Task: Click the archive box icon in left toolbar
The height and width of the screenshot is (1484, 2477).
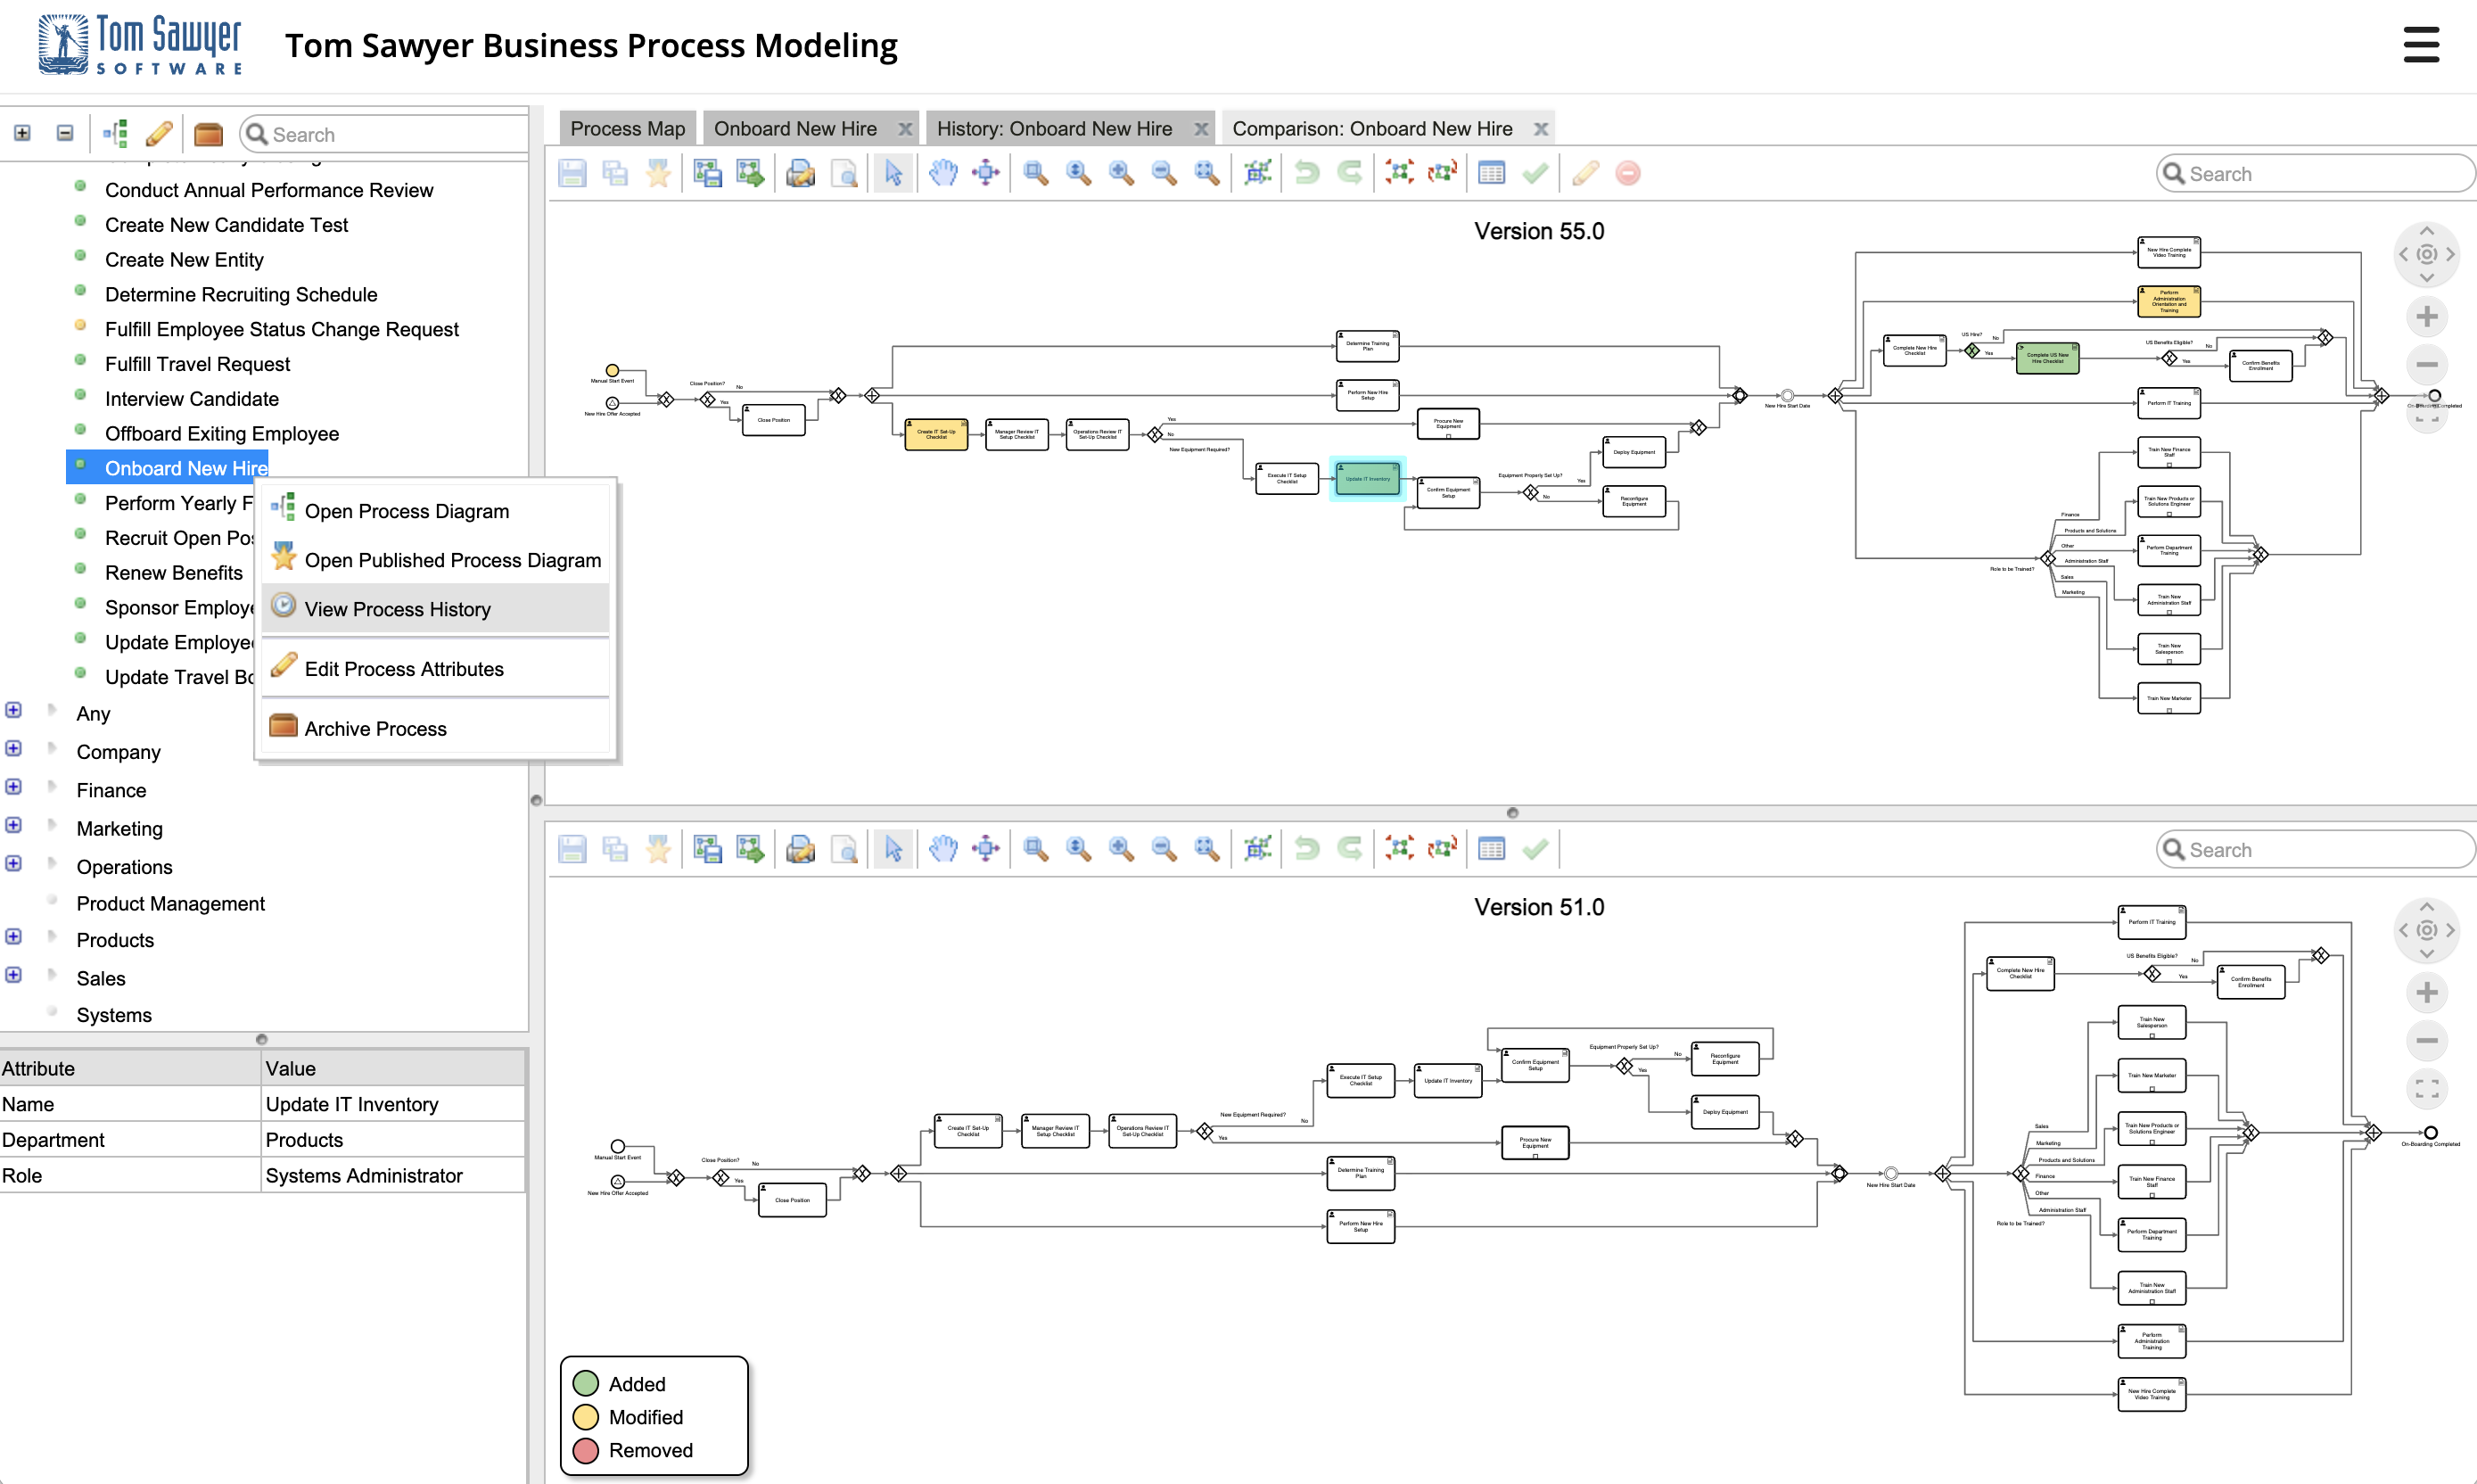Action: pyautogui.click(x=208, y=133)
